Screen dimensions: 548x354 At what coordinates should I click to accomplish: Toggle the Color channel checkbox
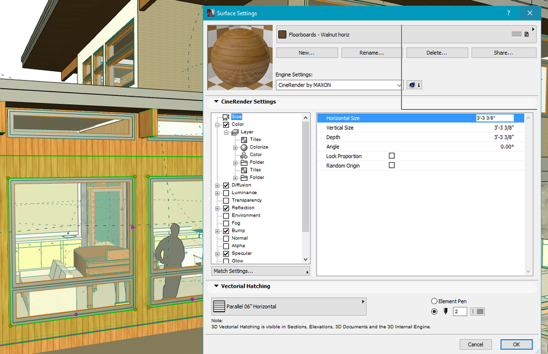(226, 124)
